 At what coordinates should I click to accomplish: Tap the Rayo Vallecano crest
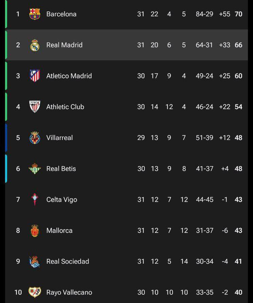35,292
